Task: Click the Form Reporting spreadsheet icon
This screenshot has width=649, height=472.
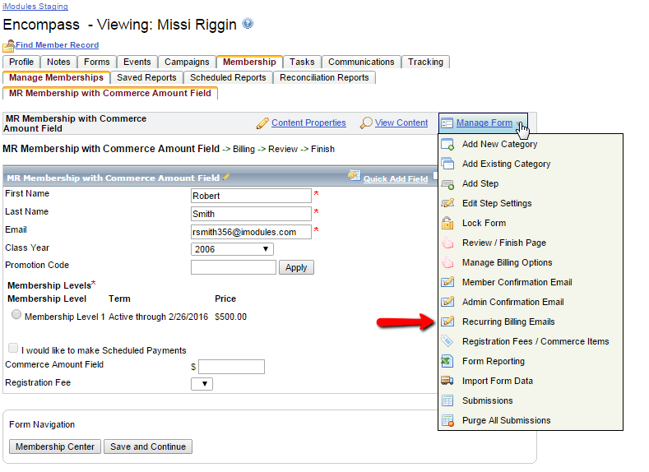Action: (447, 361)
